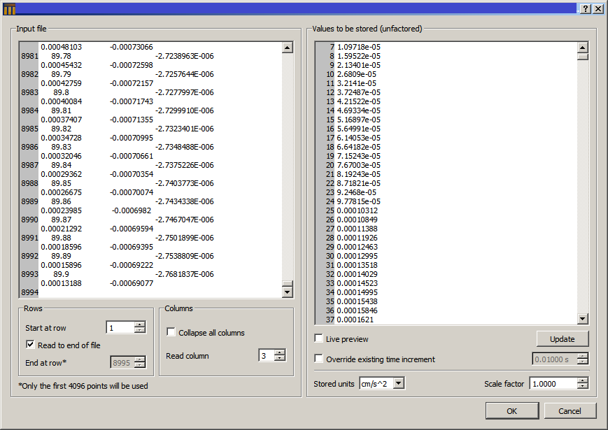Click the title bar help question mark

(585, 8)
